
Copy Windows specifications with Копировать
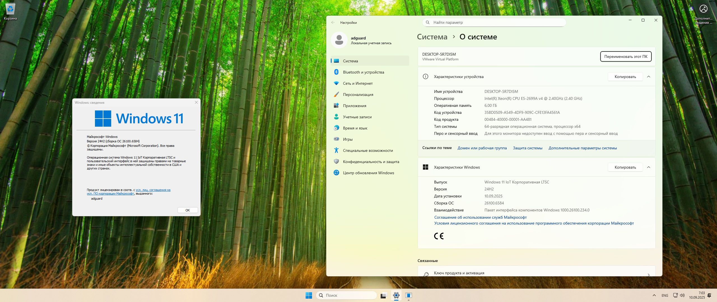tap(625, 167)
